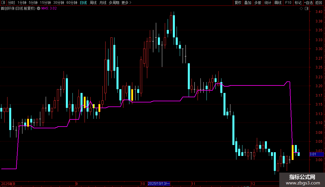This screenshot has width=325, height=187.
Task: Select the 60分钟 period tab
Action: click(72, 3)
